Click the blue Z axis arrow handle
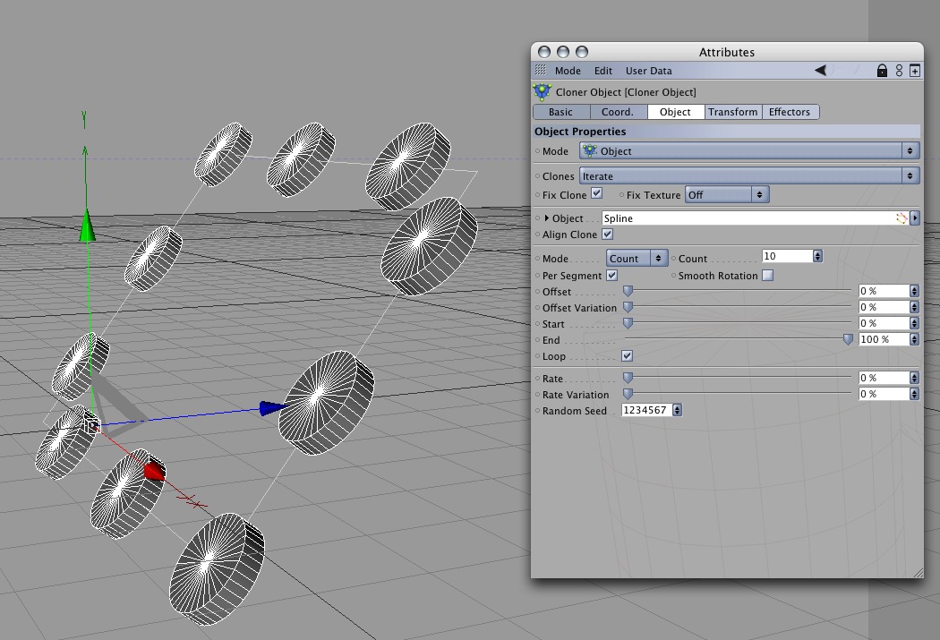 (272, 409)
